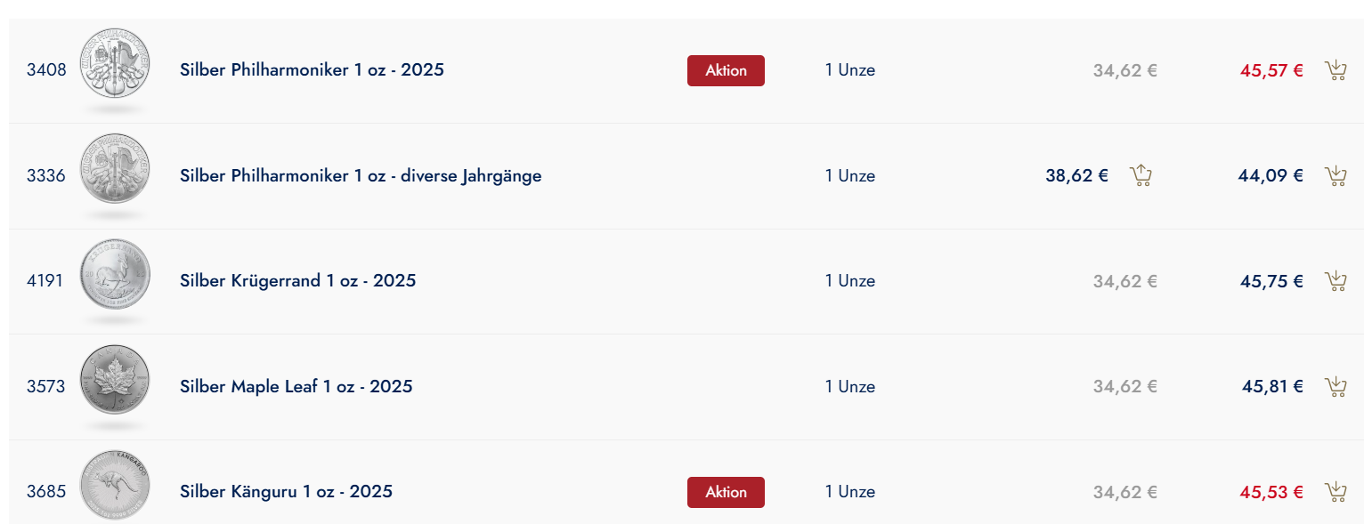This screenshot has height=524, width=1364.
Task: Click the Känguru coin thumbnail
Action: coord(115,486)
